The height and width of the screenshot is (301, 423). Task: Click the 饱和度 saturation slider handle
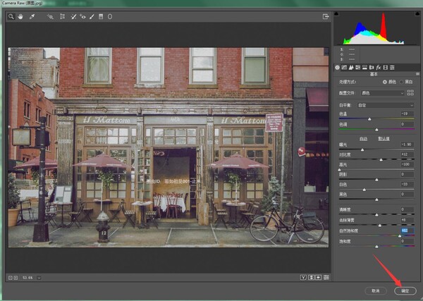tap(377, 246)
